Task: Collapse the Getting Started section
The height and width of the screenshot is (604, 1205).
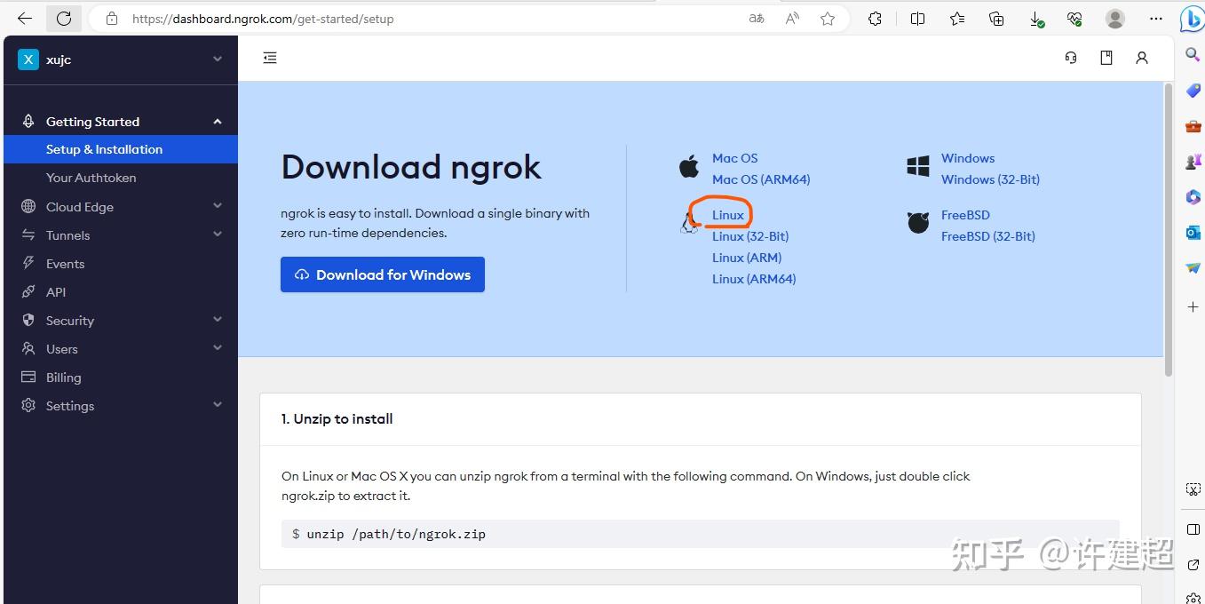Action: pyautogui.click(x=121, y=122)
